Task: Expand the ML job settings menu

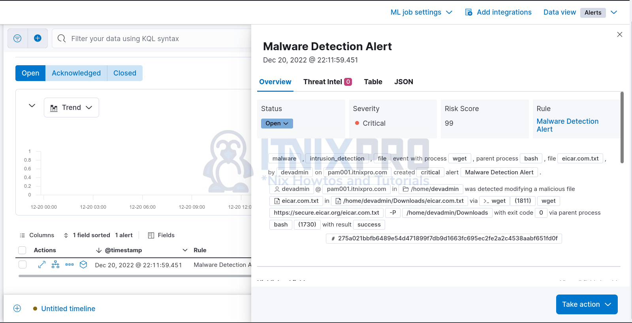Action: pos(421,12)
